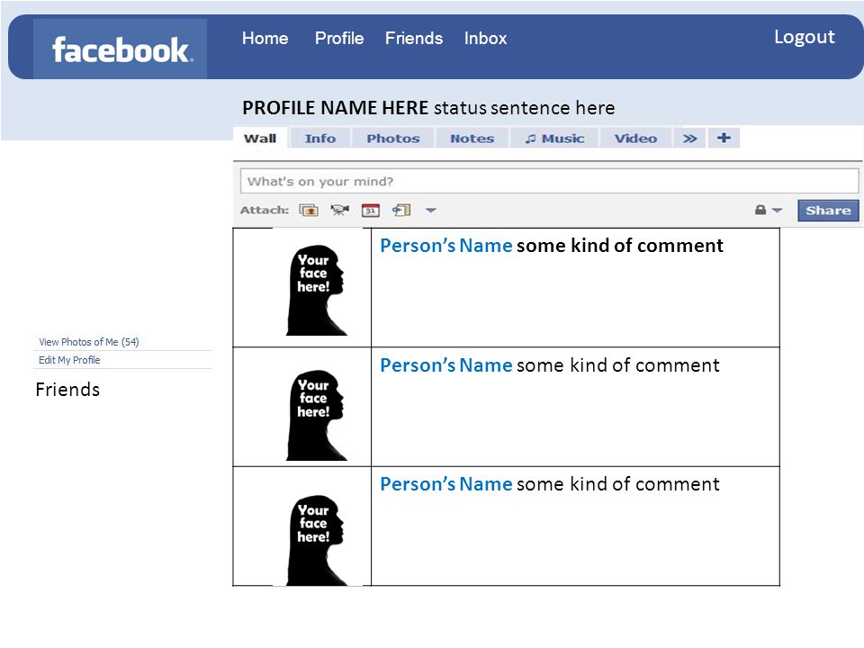Viewport: 864px width, 648px height.
Task: Click PROFILE NAME HERE heading
Action: pos(335,107)
